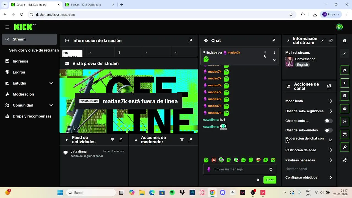Pop out the Chat panel
Viewport: 352px width, 198px height.
click(273, 41)
